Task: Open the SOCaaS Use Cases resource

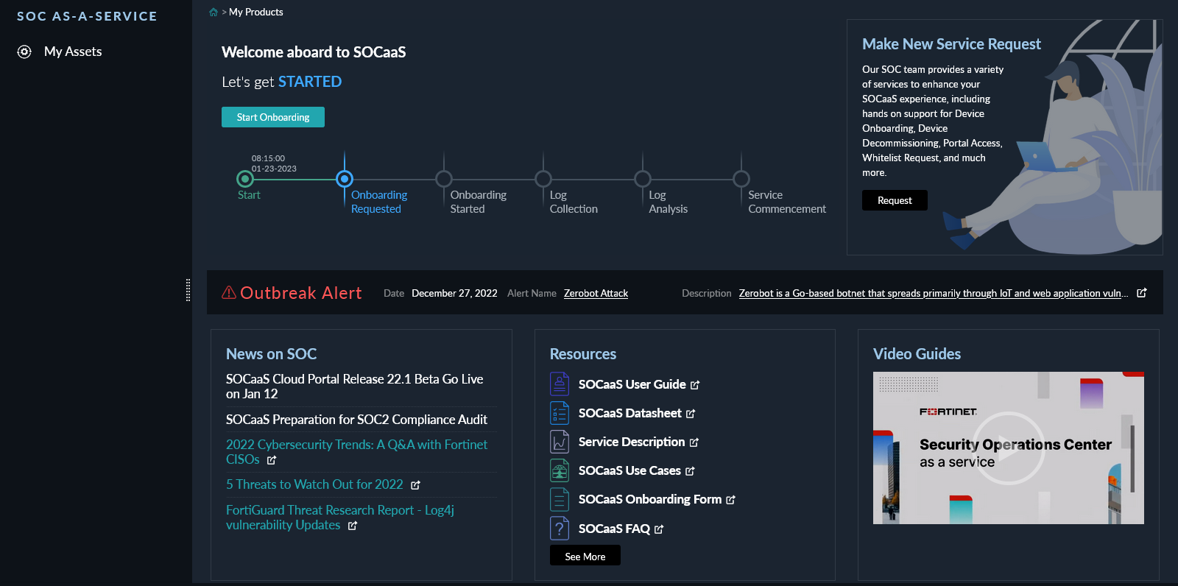Action: (x=629, y=470)
